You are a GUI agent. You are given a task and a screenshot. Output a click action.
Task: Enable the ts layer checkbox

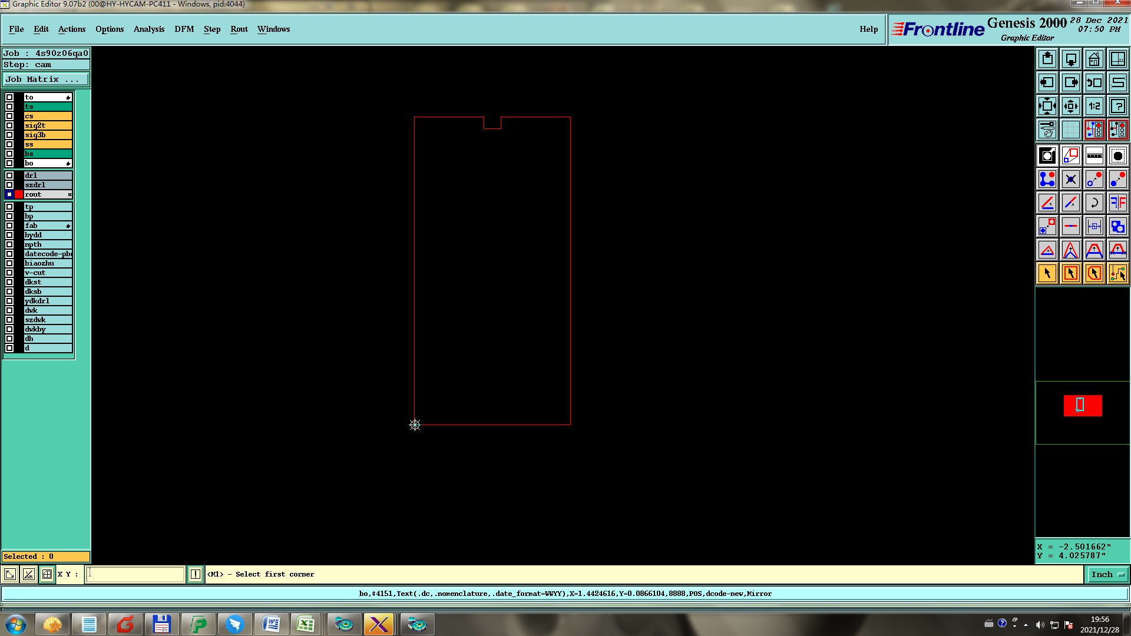tap(9, 107)
